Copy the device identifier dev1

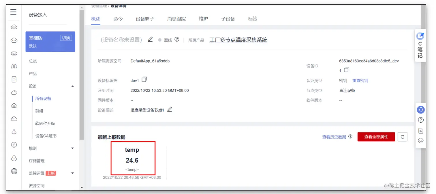coord(144,79)
